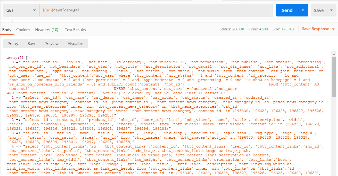Viewport: 338px width, 176px height.
Task: Open the Send button dropdown arrow
Action: click(x=303, y=10)
